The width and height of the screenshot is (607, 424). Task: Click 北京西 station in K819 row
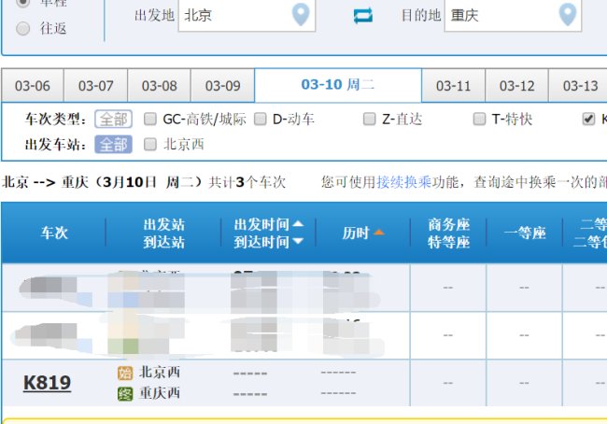(160, 372)
